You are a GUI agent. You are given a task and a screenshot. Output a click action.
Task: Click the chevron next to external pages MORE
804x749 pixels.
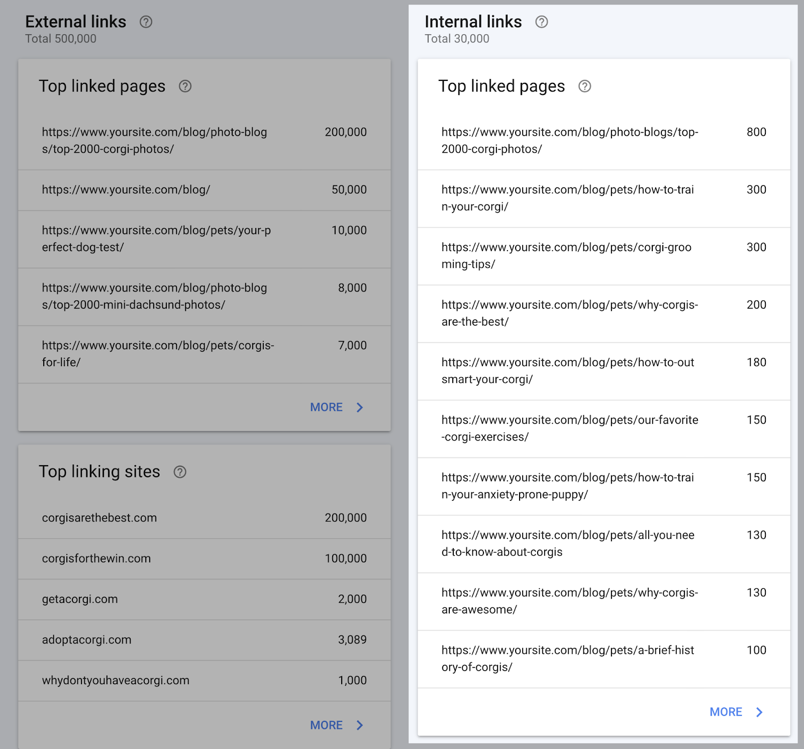point(360,407)
